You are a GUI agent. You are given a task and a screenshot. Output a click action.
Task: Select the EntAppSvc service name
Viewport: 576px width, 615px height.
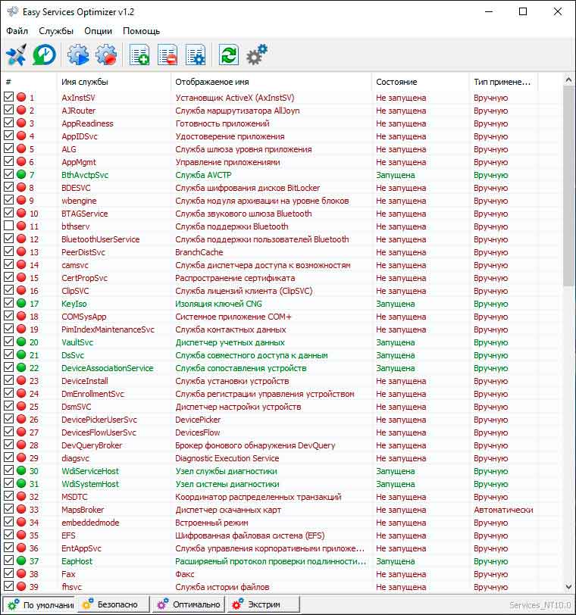[81, 548]
